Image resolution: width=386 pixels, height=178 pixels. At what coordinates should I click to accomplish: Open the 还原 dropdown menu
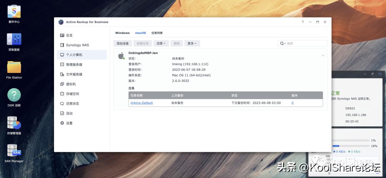161,43
